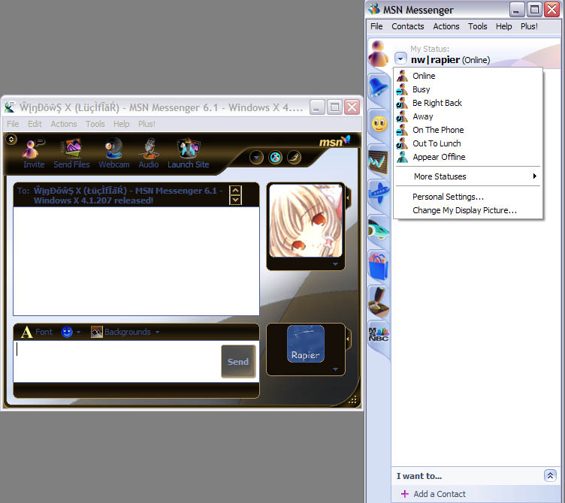This screenshot has width=565, height=503.
Task: Click the MSN butterfly logo in conversation window
Action: pos(335,141)
